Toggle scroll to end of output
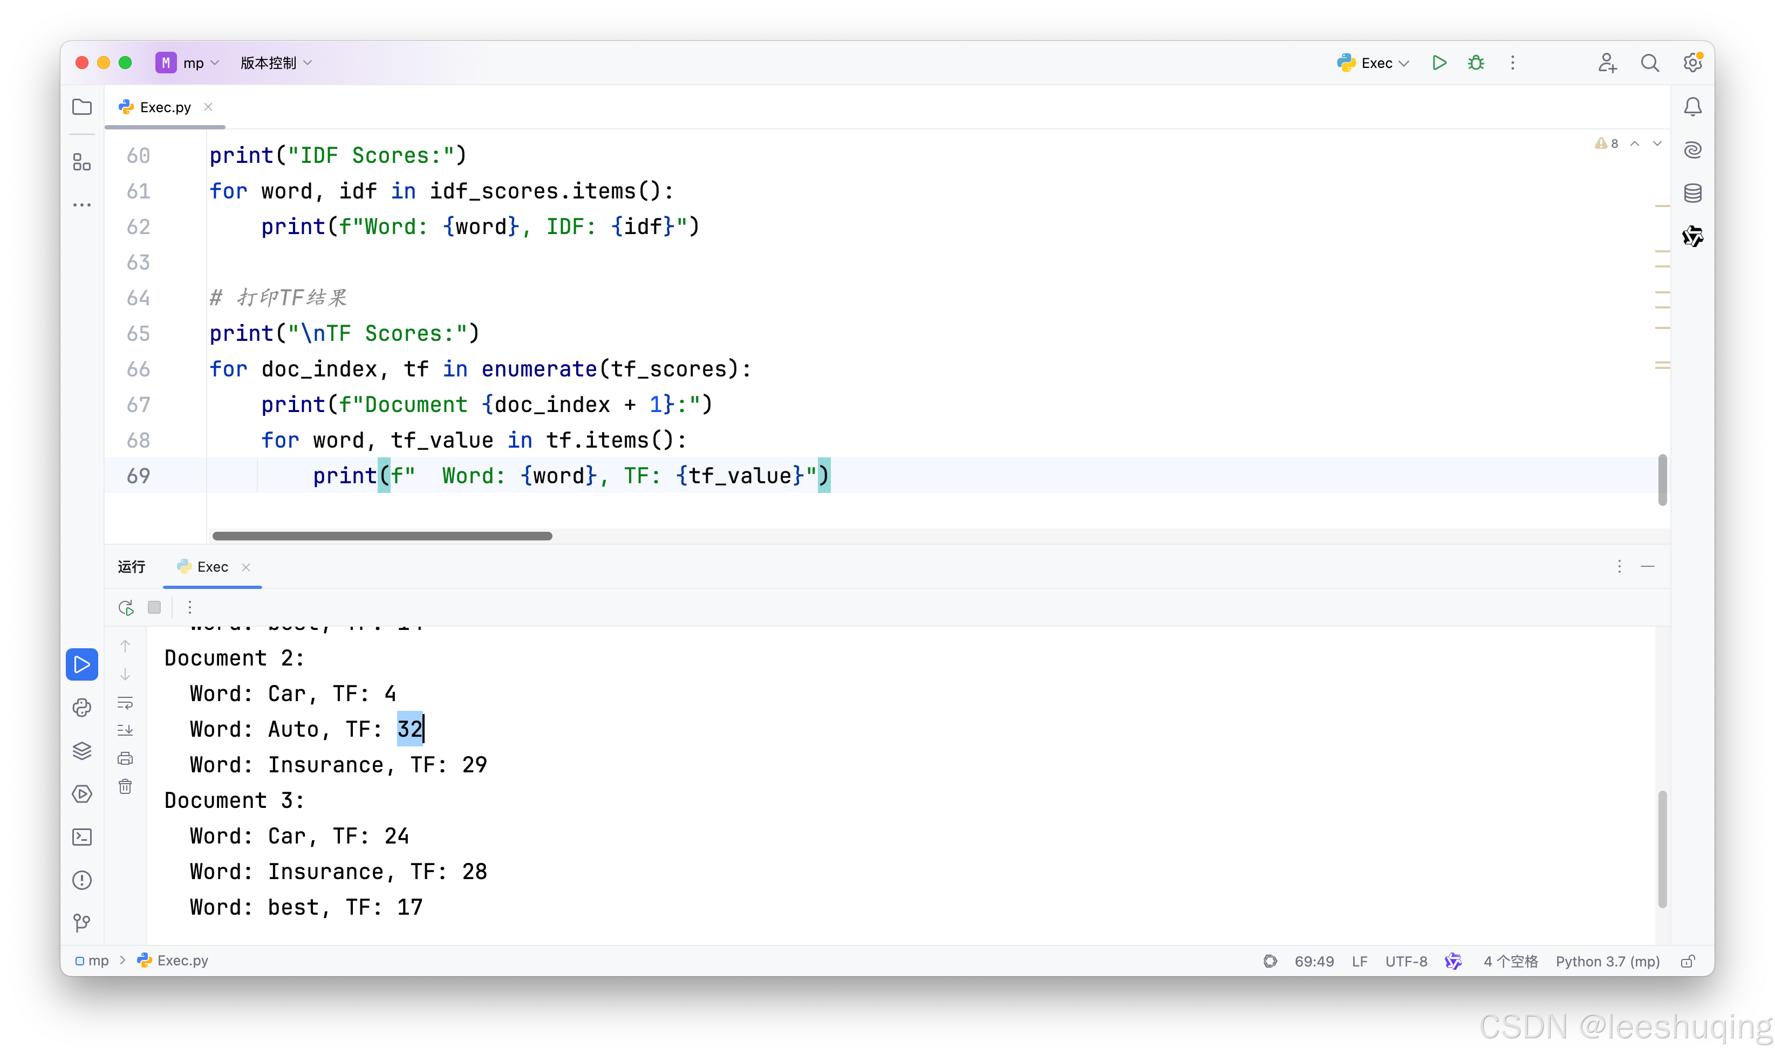 (125, 730)
